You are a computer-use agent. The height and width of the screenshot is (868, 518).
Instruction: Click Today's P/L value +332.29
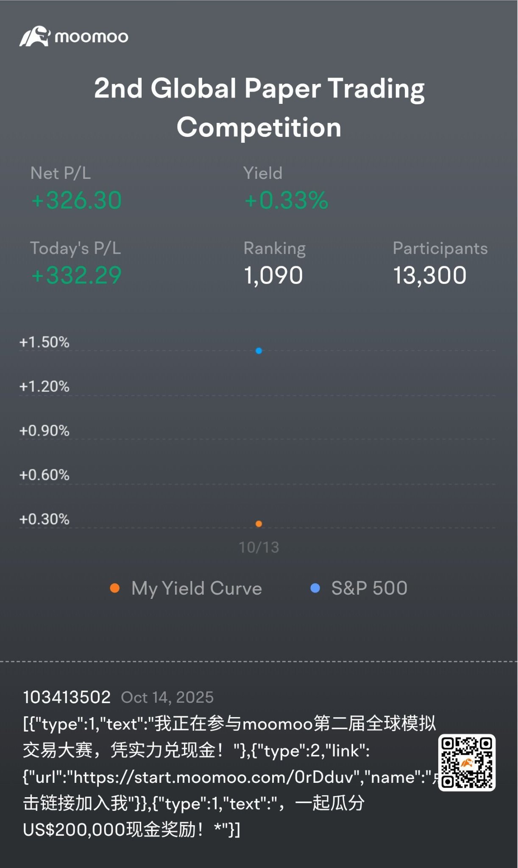click(77, 275)
